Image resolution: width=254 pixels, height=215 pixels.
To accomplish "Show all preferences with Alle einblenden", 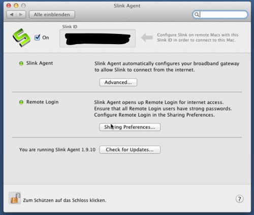I will pyautogui.click(x=52, y=15).
